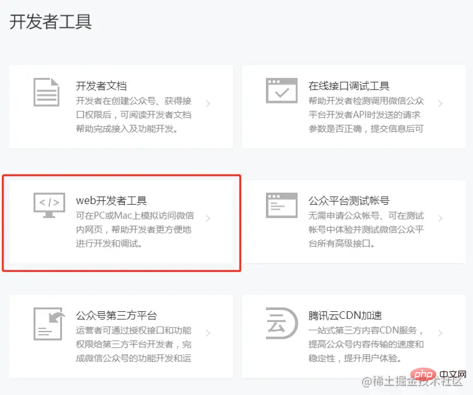Click description text starting 一站式第三方内容CDN服务
Viewport: 473px width, 395px height.
366,344
